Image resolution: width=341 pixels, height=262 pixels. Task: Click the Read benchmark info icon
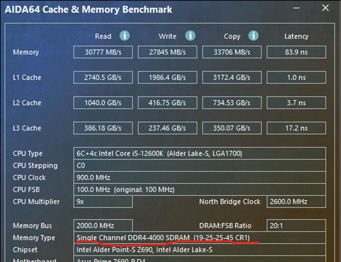[125, 36]
